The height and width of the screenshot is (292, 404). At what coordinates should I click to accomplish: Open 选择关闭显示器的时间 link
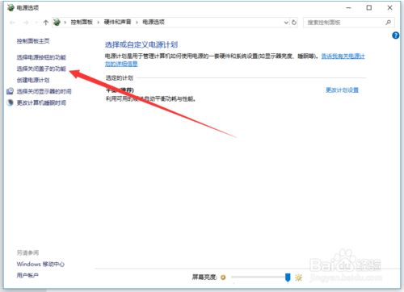(44, 91)
